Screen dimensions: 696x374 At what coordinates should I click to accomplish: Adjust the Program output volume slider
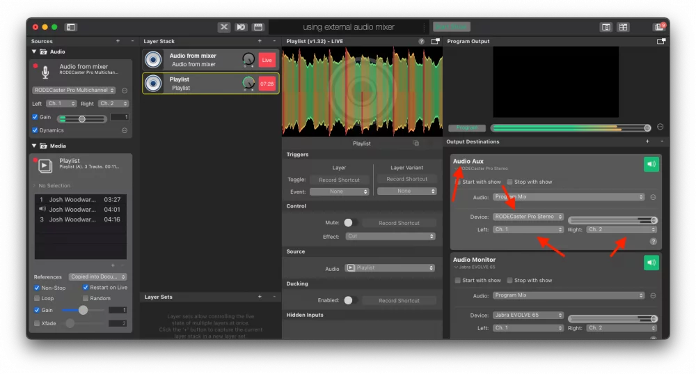click(571, 128)
